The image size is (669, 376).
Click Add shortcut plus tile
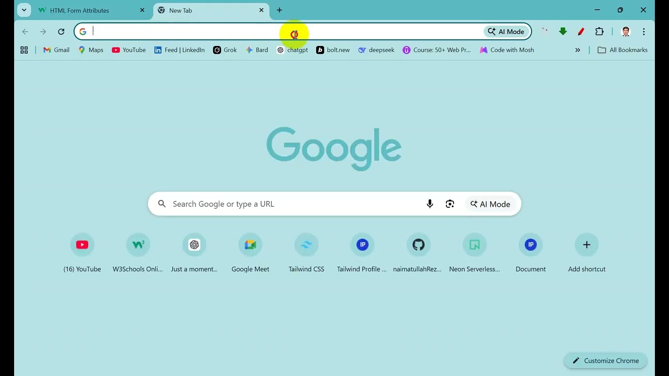click(x=586, y=253)
